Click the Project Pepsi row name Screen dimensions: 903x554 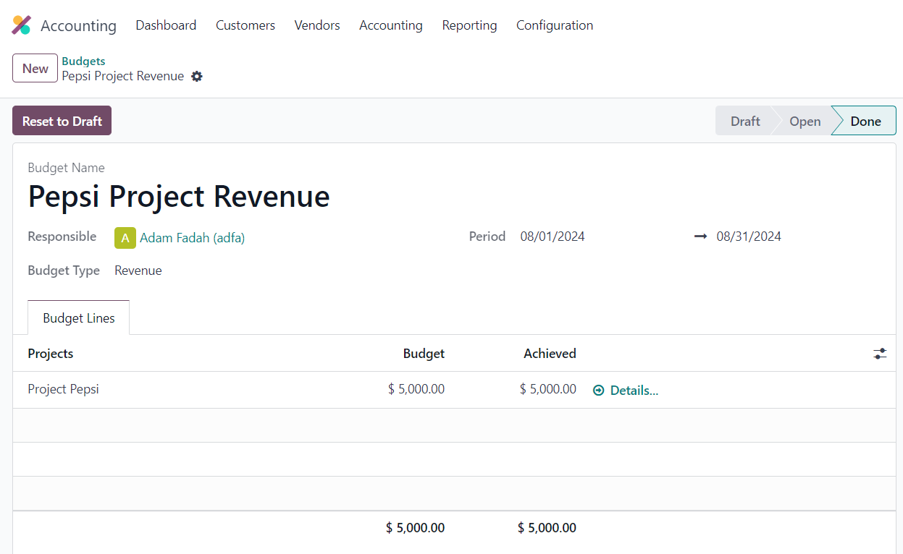(63, 389)
